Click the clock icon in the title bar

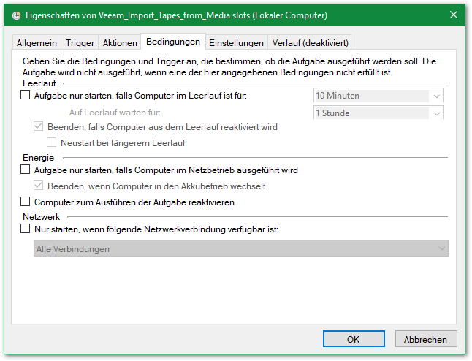pyautogui.click(x=17, y=15)
